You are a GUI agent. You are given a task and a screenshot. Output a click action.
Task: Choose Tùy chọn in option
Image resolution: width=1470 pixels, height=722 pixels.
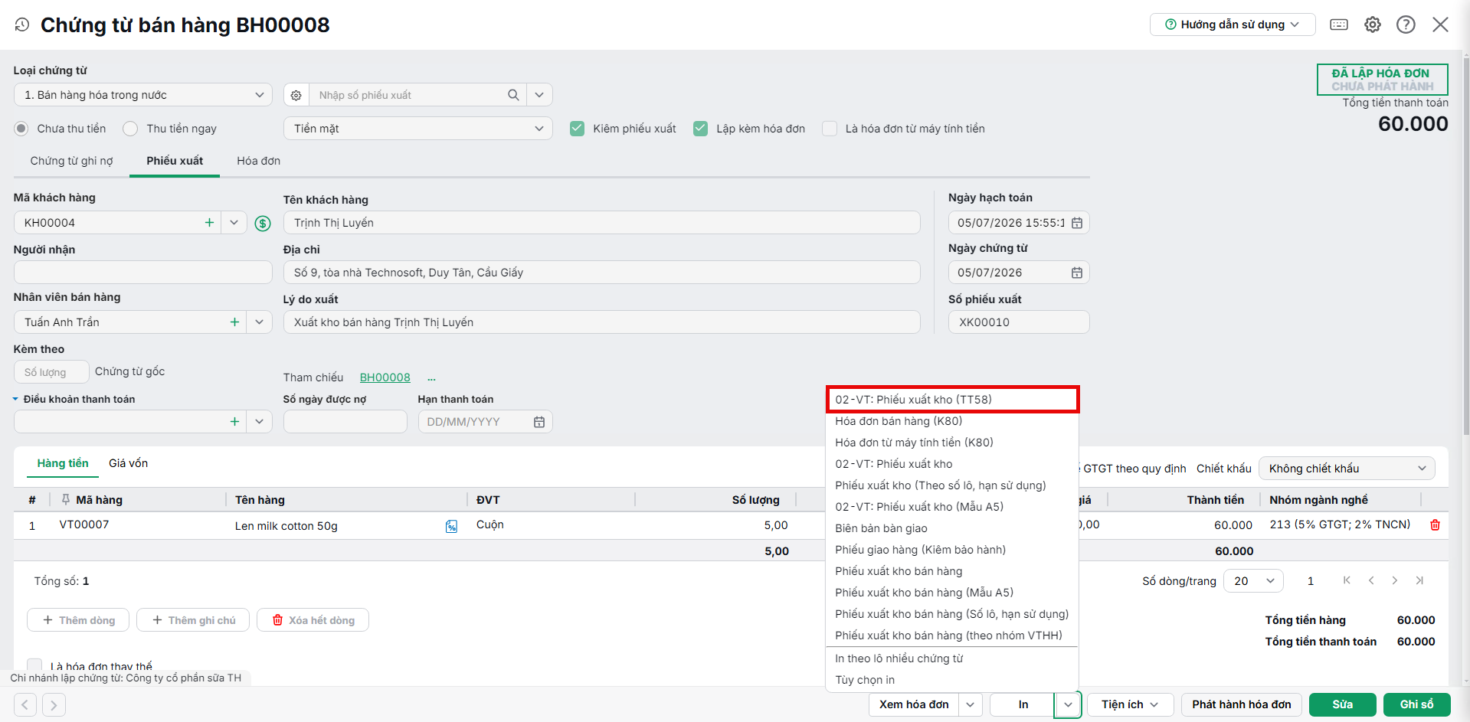952,680
